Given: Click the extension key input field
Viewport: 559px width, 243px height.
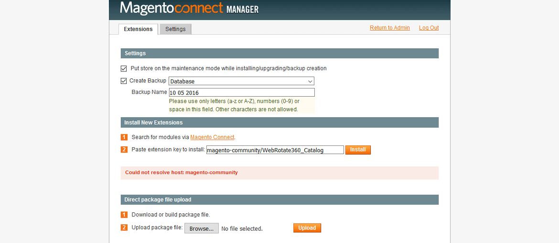Looking at the screenshot, I should click(275, 150).
